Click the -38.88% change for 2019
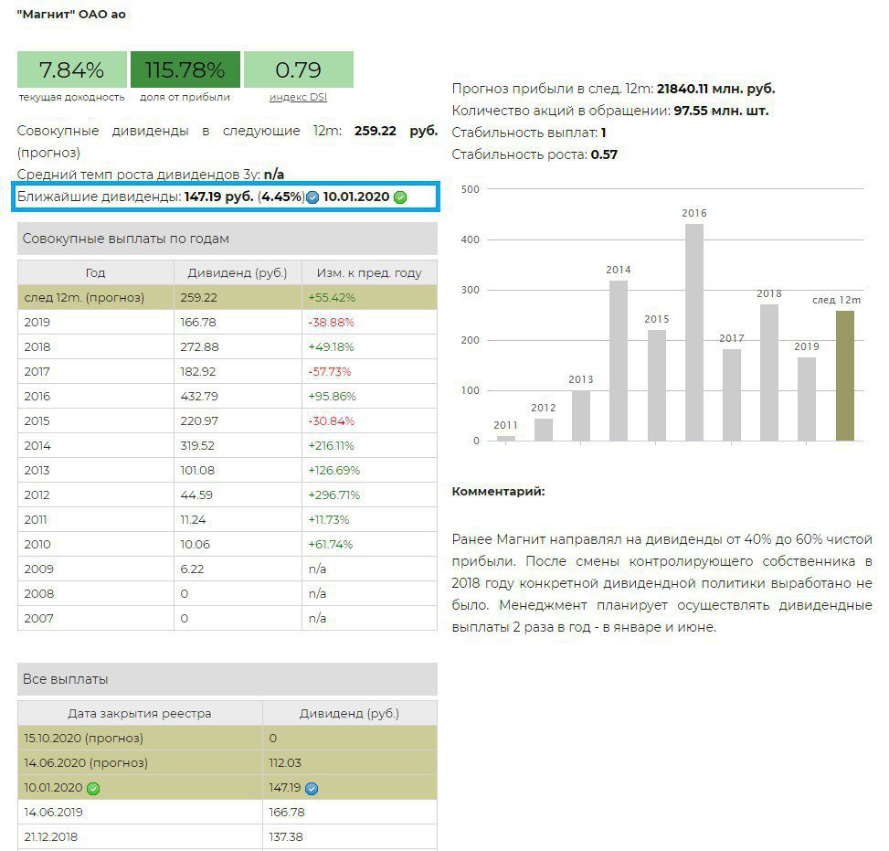 coord(331,323)
